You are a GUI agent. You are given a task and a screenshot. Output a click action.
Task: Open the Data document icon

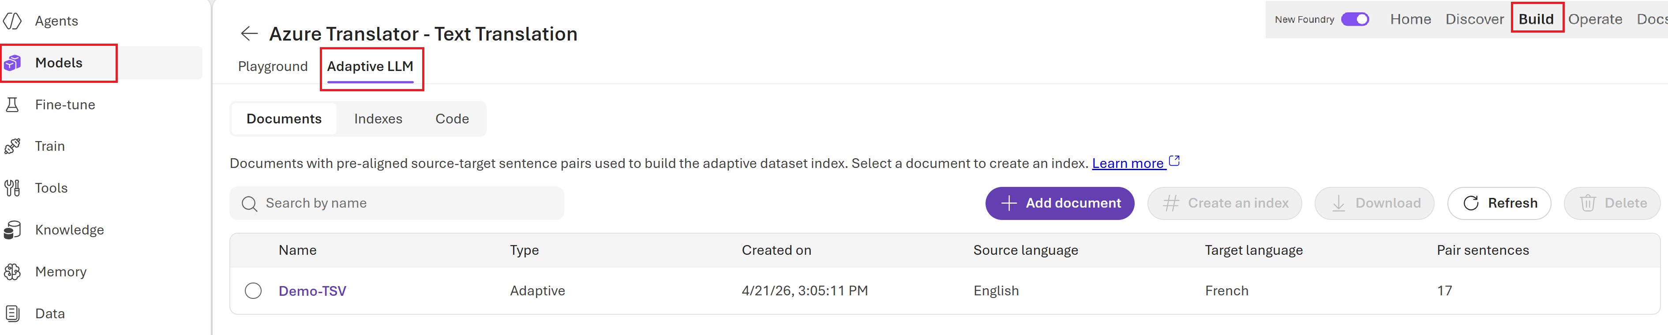(12, 314)
